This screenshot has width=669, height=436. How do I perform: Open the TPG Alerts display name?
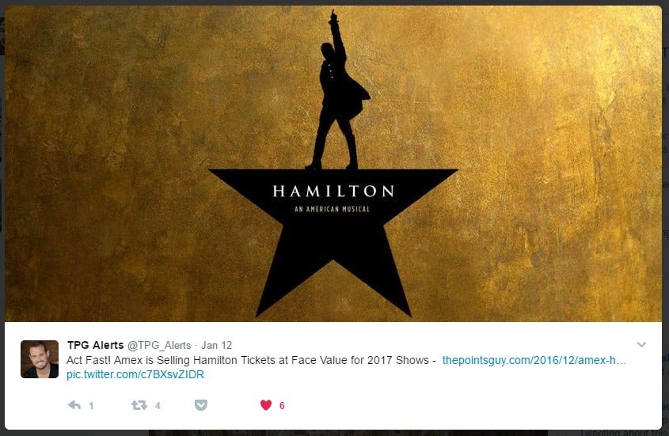pos(95,345)
